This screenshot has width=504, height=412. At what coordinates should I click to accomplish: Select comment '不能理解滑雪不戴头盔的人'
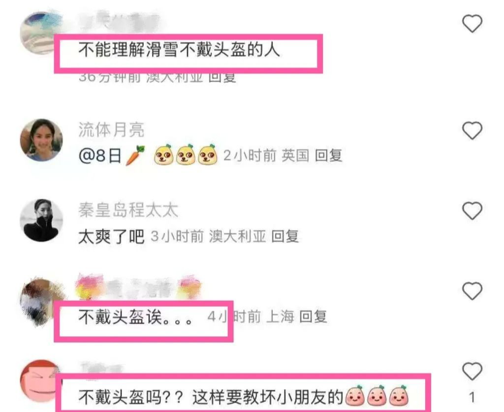click(179, 50)
